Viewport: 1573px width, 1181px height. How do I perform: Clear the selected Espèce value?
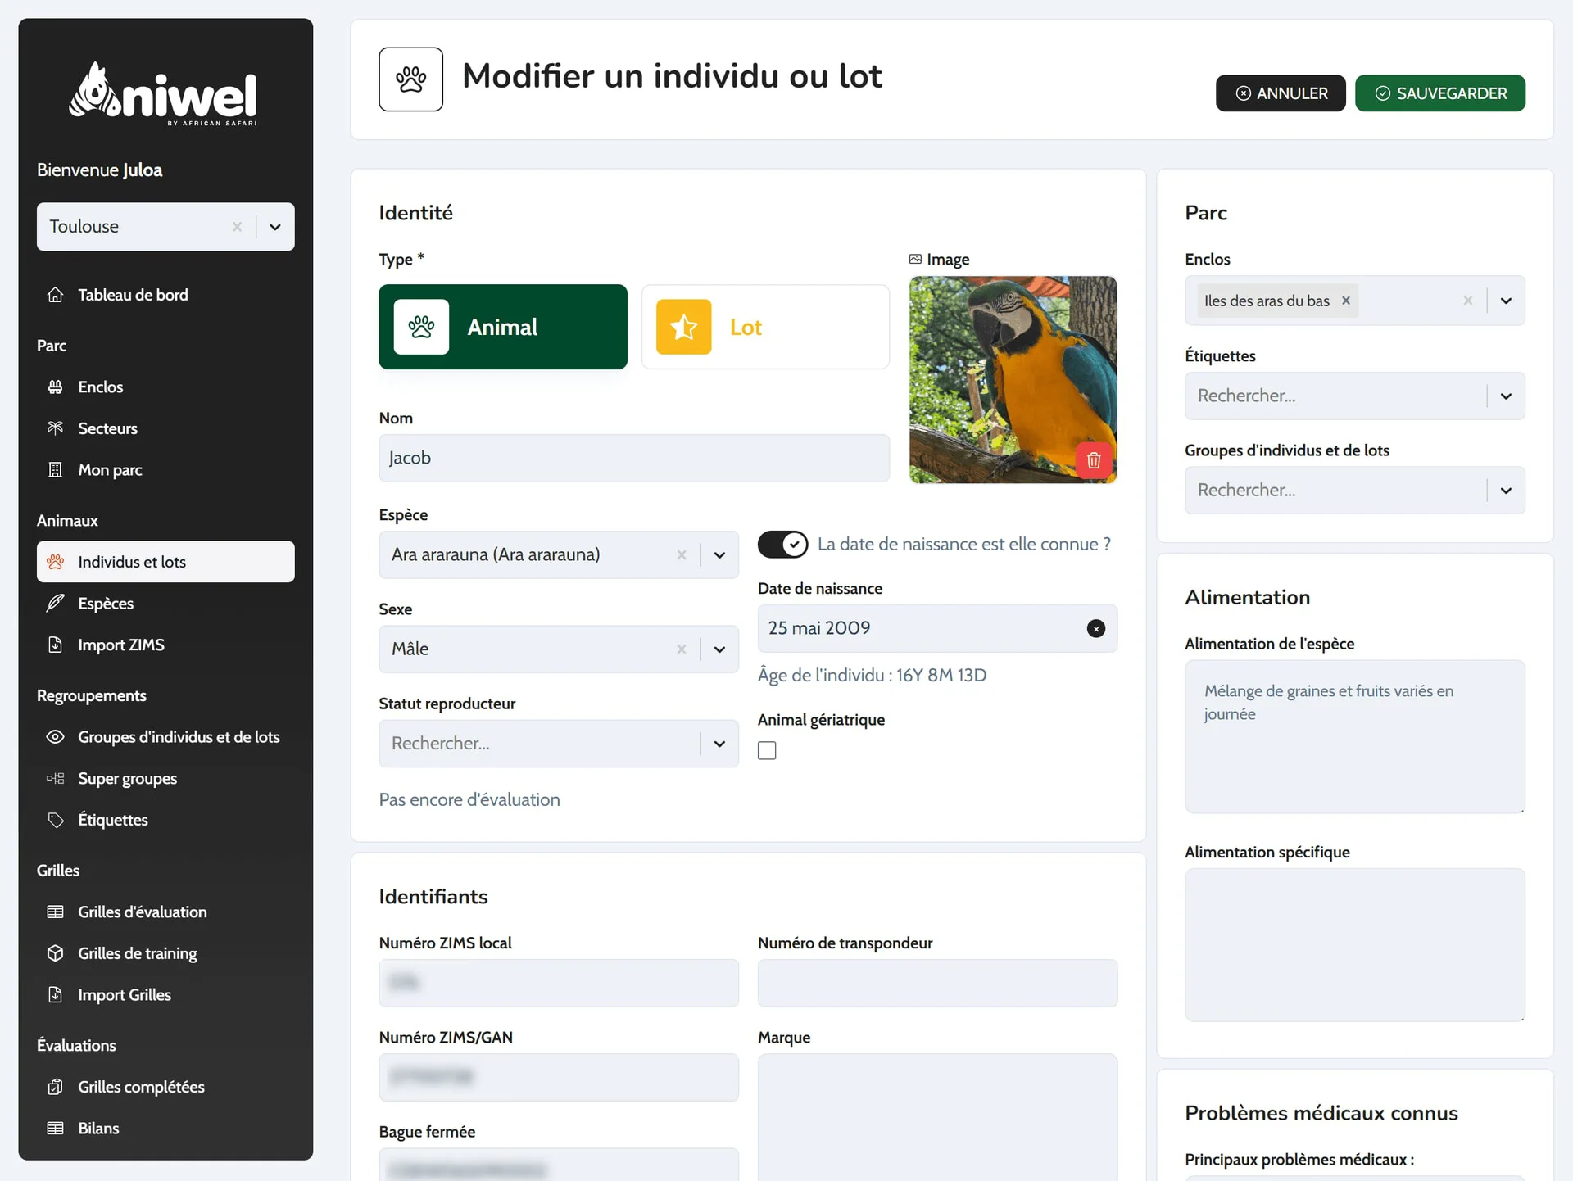coord(681,555)
